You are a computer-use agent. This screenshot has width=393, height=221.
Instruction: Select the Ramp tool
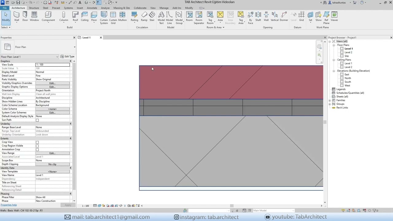144,17
